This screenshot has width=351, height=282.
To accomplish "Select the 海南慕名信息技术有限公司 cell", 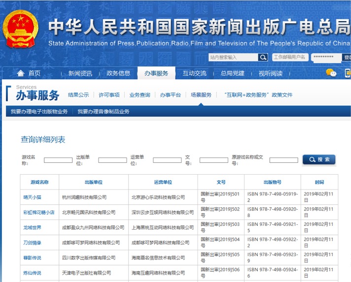I will (163, 258).
